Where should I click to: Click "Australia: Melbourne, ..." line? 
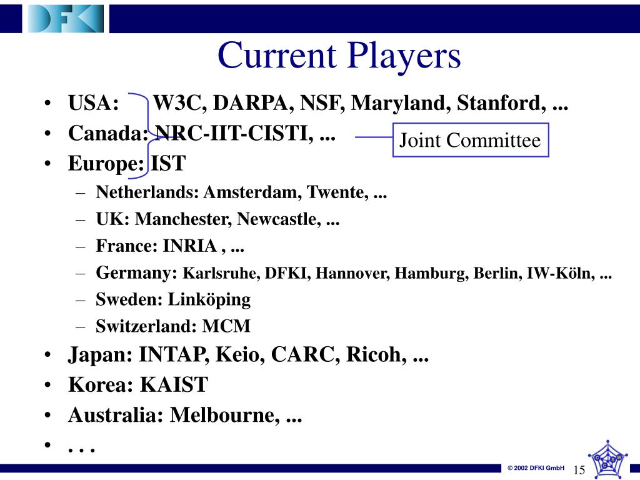185,415
